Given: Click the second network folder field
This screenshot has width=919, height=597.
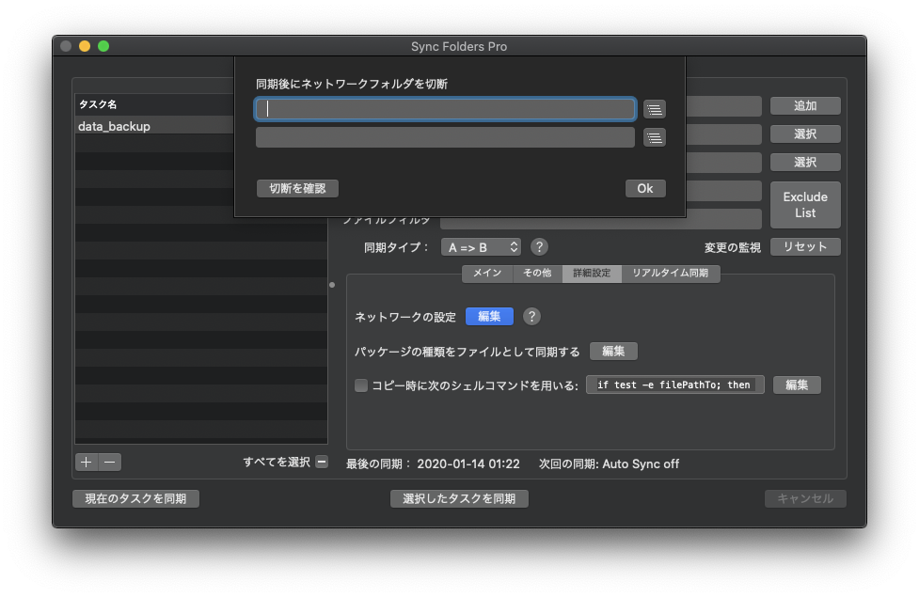Looking at the screenshot, I should tap(446, 137).
